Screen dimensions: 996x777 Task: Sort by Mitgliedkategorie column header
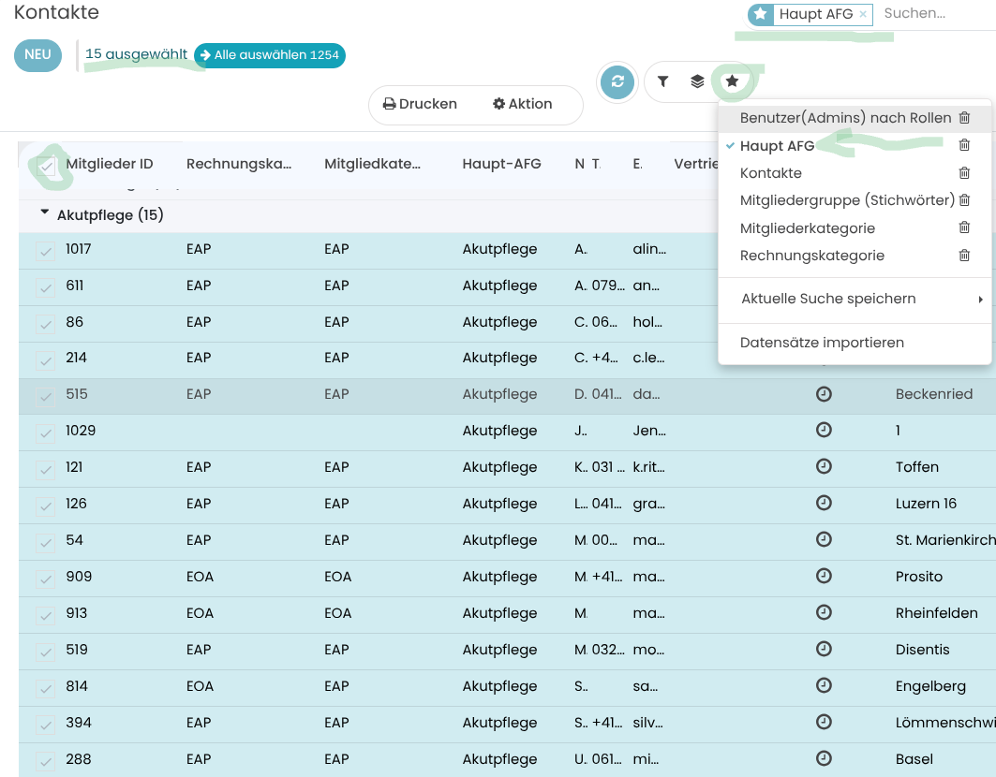point(372,164)
